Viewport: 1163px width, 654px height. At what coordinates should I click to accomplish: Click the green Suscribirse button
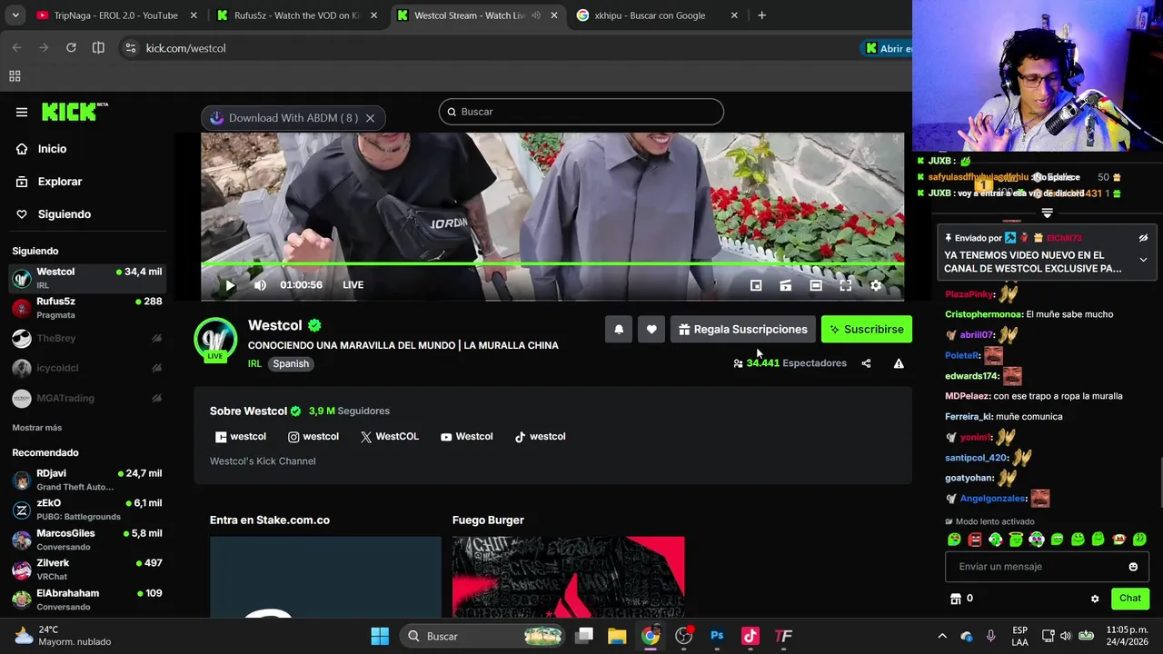(867, 330)
